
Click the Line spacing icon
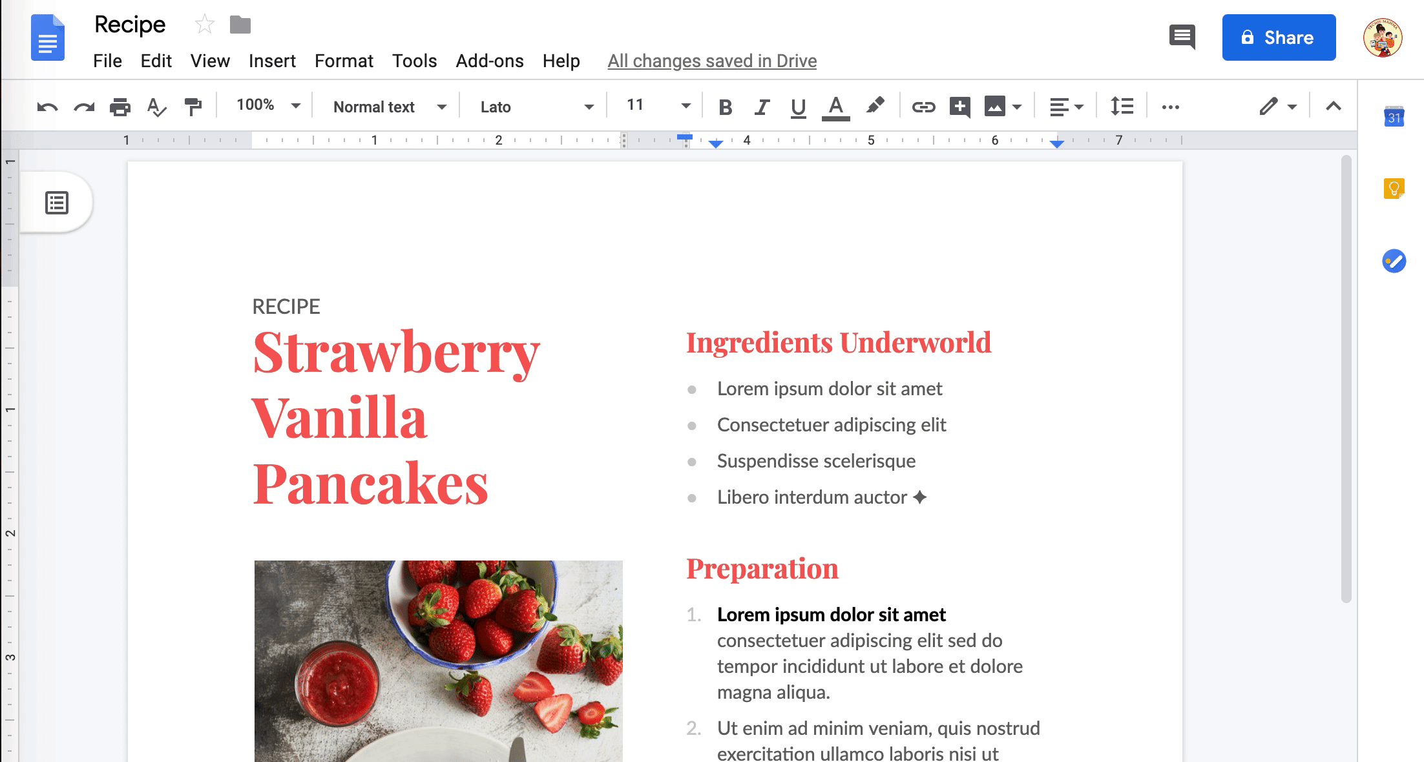1124,105
